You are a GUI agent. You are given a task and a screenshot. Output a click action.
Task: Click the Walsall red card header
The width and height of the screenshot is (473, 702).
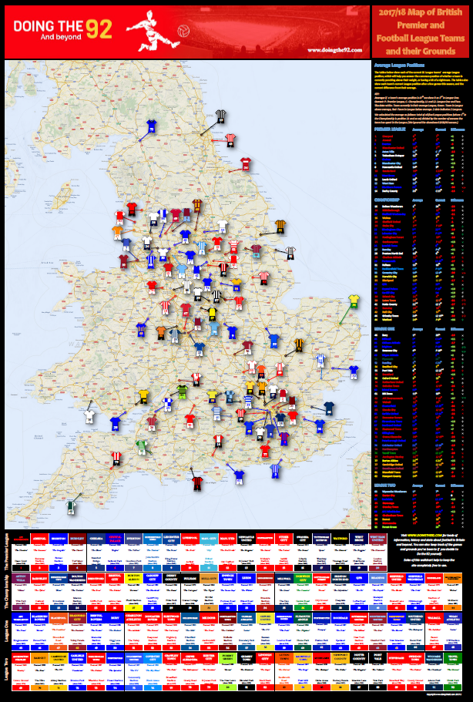(x=434, y=618)
